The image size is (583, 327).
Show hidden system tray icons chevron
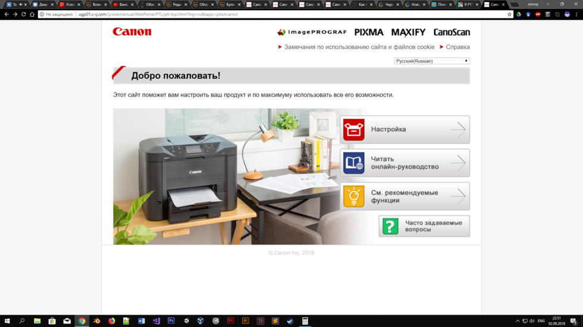(x=517, y=321)
